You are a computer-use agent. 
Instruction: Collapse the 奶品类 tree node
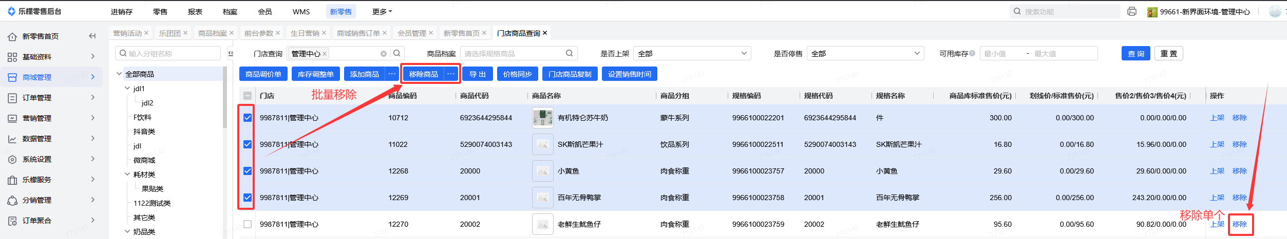click(x=127, y=231)
